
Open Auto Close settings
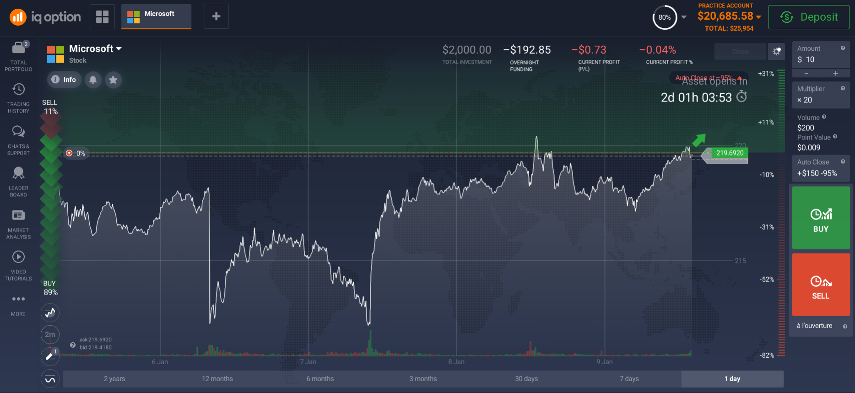tap(821, 168)
